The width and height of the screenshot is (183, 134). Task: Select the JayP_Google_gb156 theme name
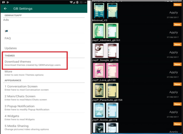[x=105, y=60]
